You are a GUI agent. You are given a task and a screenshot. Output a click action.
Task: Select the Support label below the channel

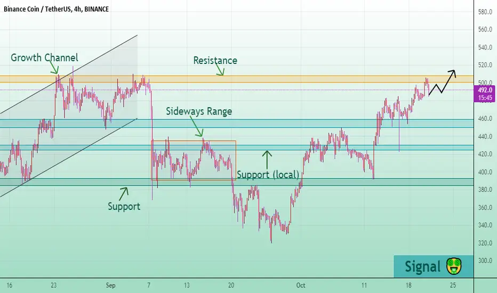coord(124,207)
